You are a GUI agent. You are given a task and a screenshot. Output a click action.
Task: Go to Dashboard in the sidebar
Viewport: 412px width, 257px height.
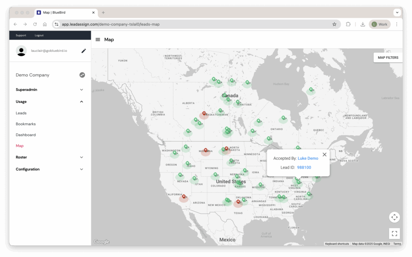[x=26, y=135]
